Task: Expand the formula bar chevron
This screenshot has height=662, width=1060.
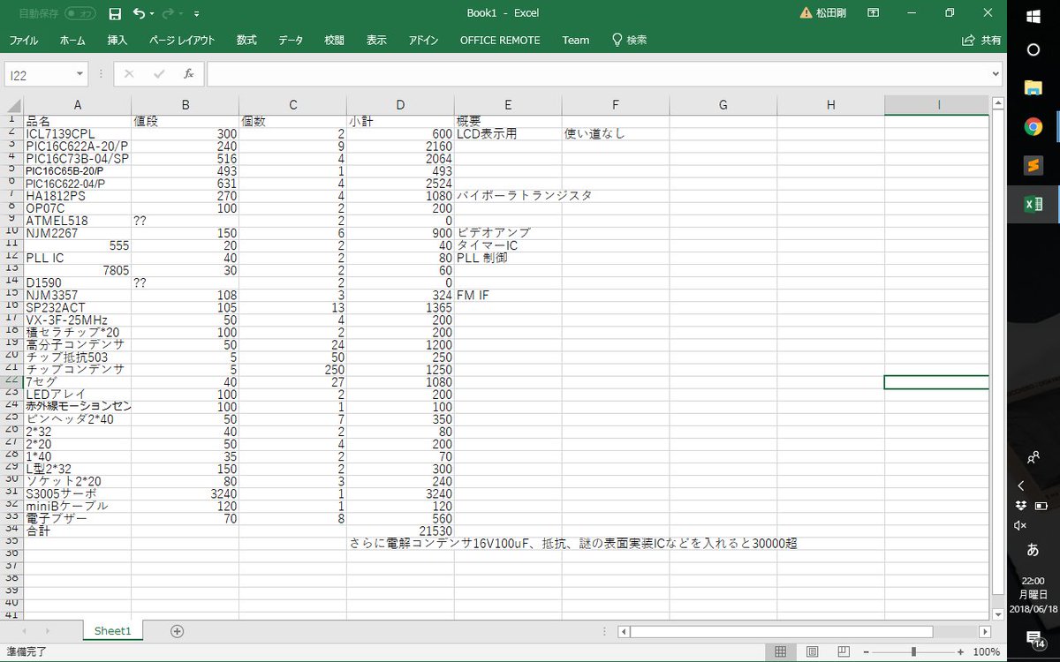Action: coord(996,75)
